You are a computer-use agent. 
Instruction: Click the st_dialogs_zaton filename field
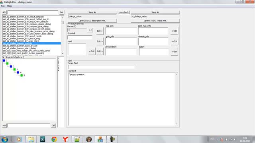(155, 16)
